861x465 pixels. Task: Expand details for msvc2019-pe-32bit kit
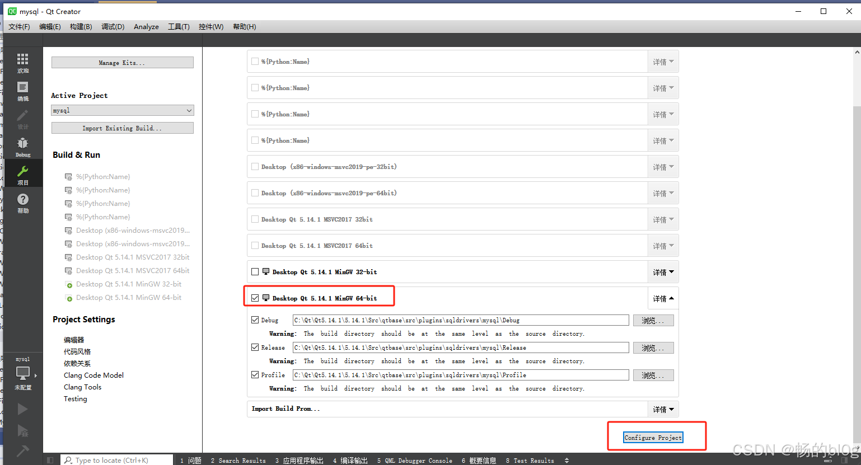[663, 167]
